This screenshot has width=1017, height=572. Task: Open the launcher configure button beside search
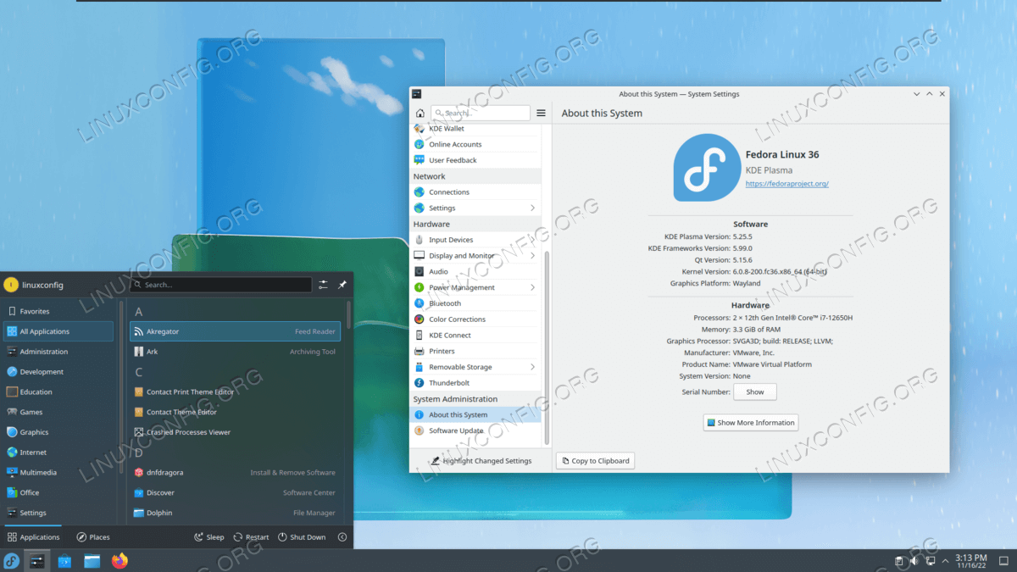click(x=324, y=285)
